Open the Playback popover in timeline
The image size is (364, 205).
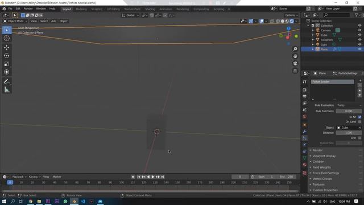(19, 177)
